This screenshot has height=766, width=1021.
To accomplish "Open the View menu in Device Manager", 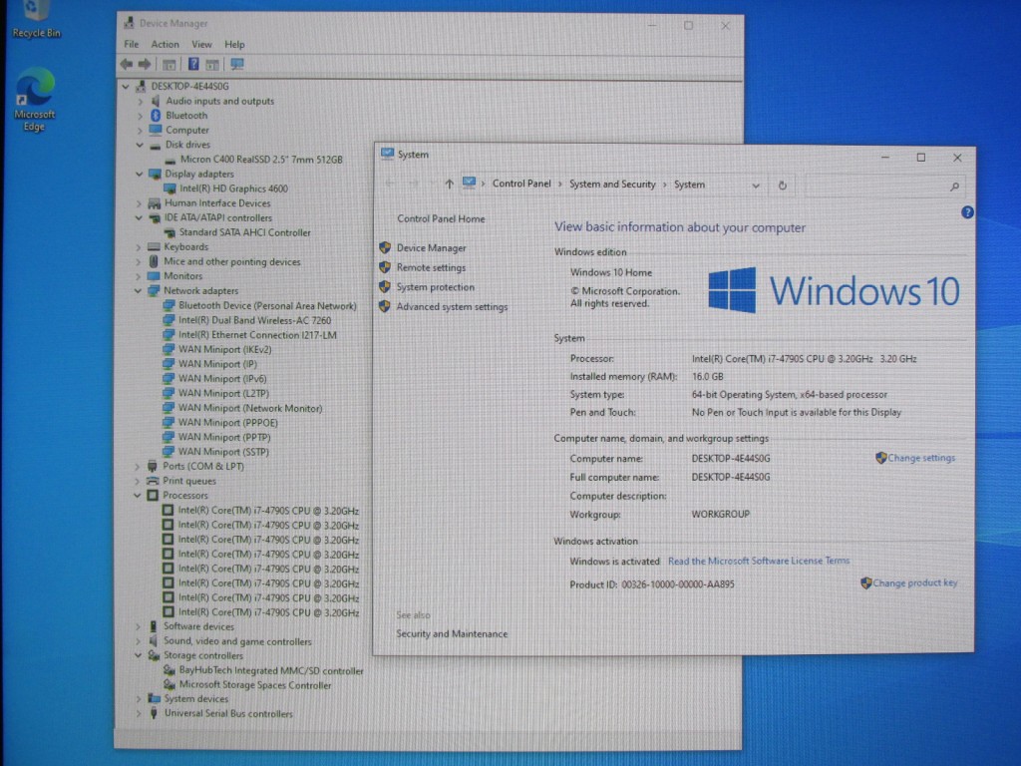I will click(x=201, y=44).
